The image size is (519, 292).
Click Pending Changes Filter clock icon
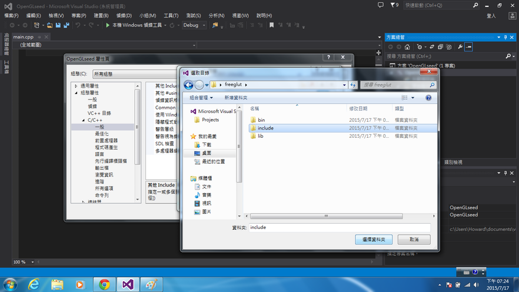[x=420, y=47]
